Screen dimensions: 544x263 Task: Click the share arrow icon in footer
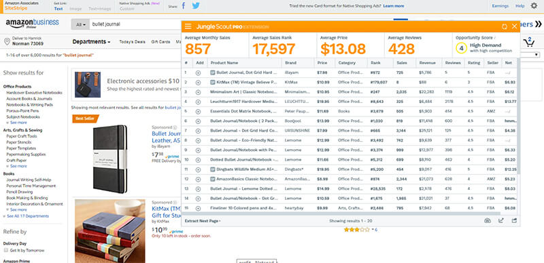pos(501,221)
